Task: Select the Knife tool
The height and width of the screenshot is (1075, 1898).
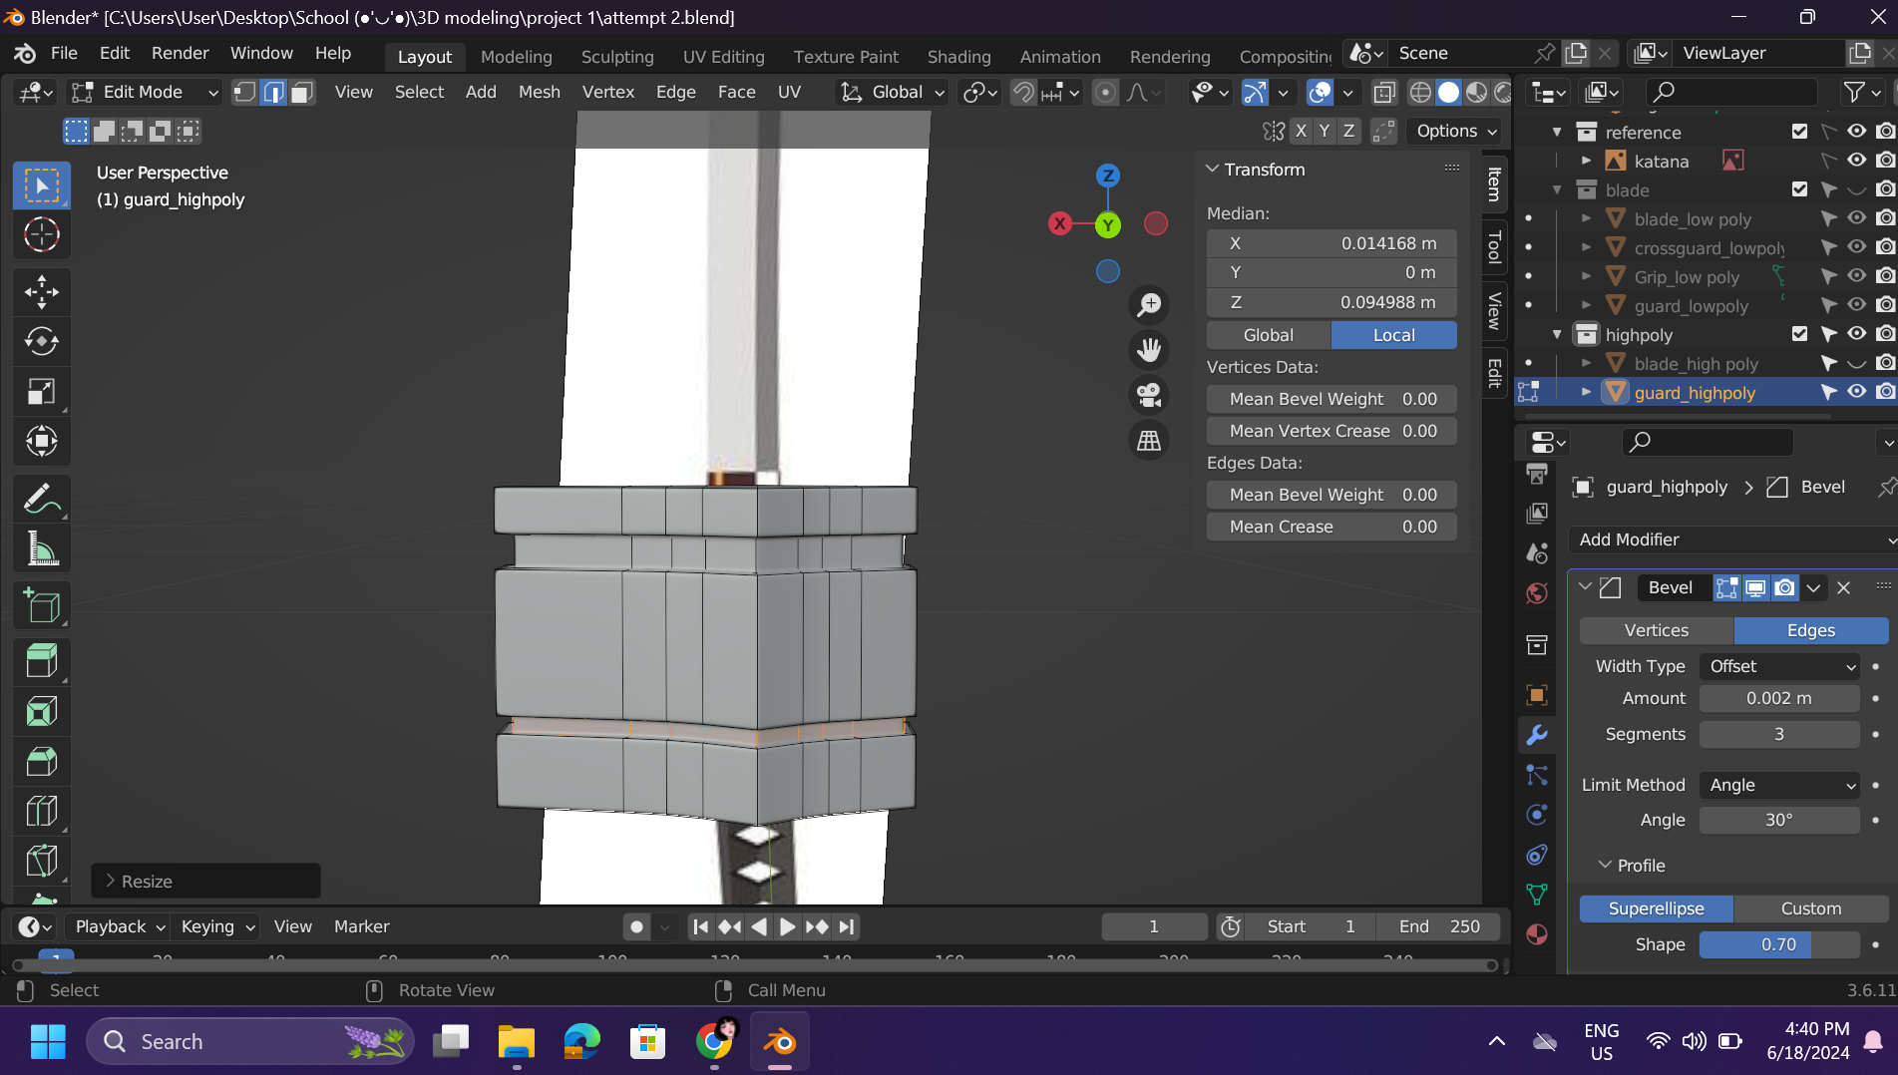Action: pos(42,861)
